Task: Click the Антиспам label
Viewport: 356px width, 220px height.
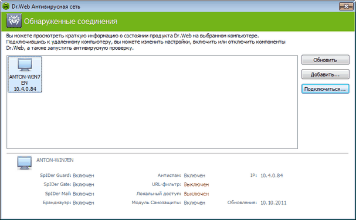Action: tap(169, 176)
